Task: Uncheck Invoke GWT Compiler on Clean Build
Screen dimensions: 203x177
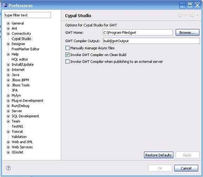Action: (67, 55)
